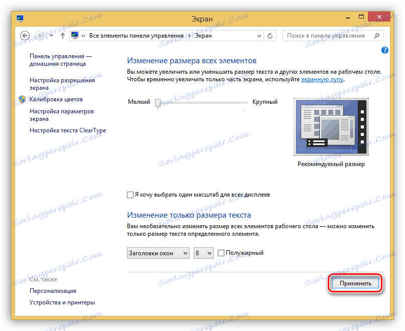Click the UAC shield beside Калибровка цветов
Image resolution: width=405 pixels, height=331 pixels.
(x=22, y=99)
